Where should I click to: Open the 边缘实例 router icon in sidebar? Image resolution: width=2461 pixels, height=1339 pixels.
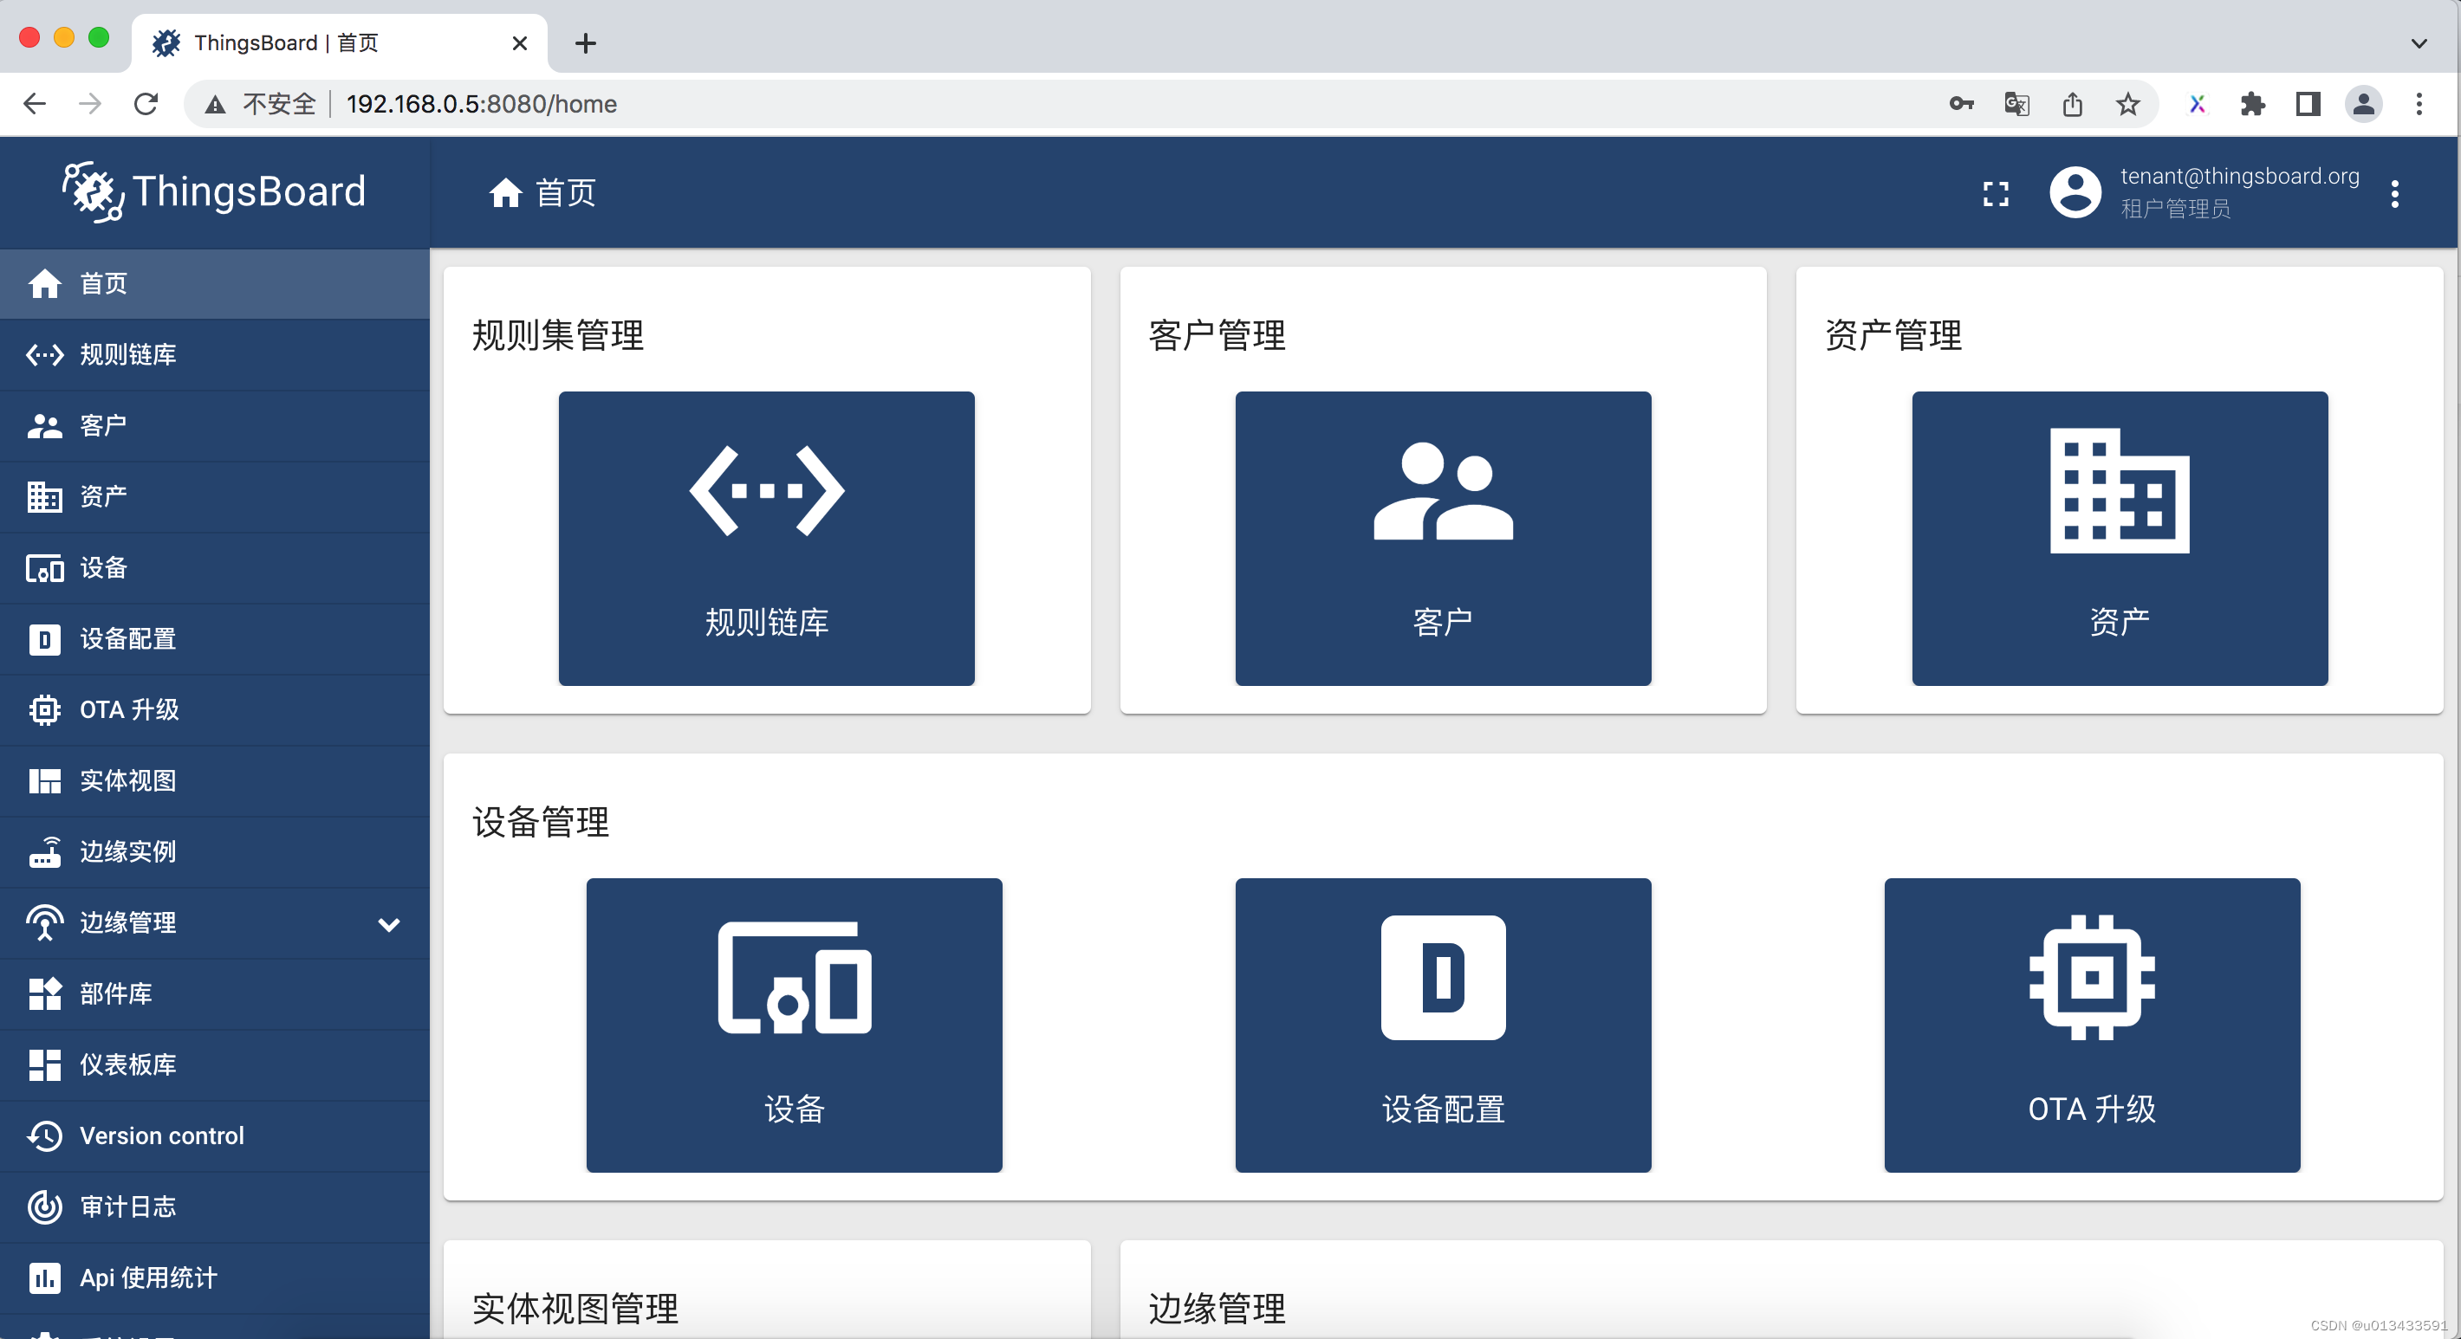point(44,852)
